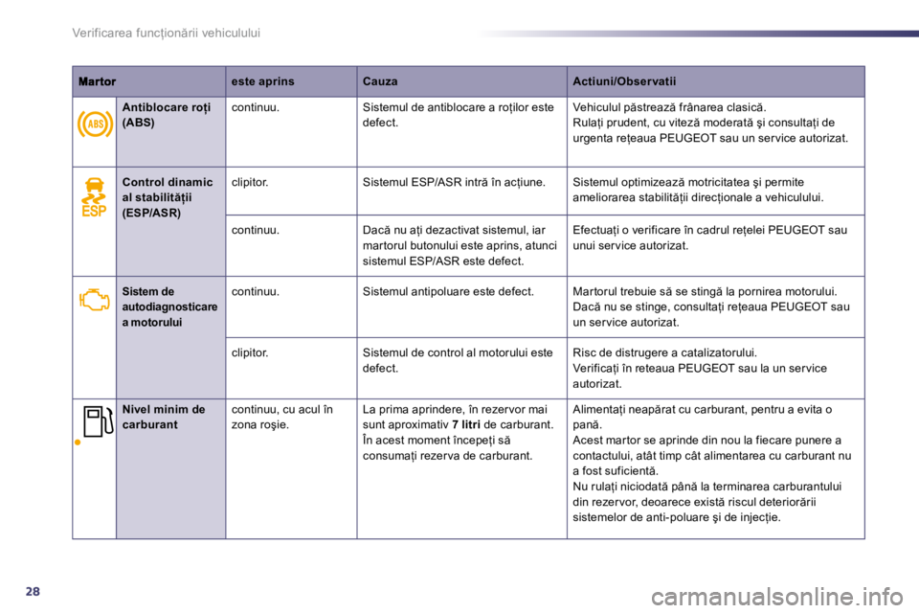Click the ABS warning light icon
This screenshot has height=613, width=919.
coord(95,124)
